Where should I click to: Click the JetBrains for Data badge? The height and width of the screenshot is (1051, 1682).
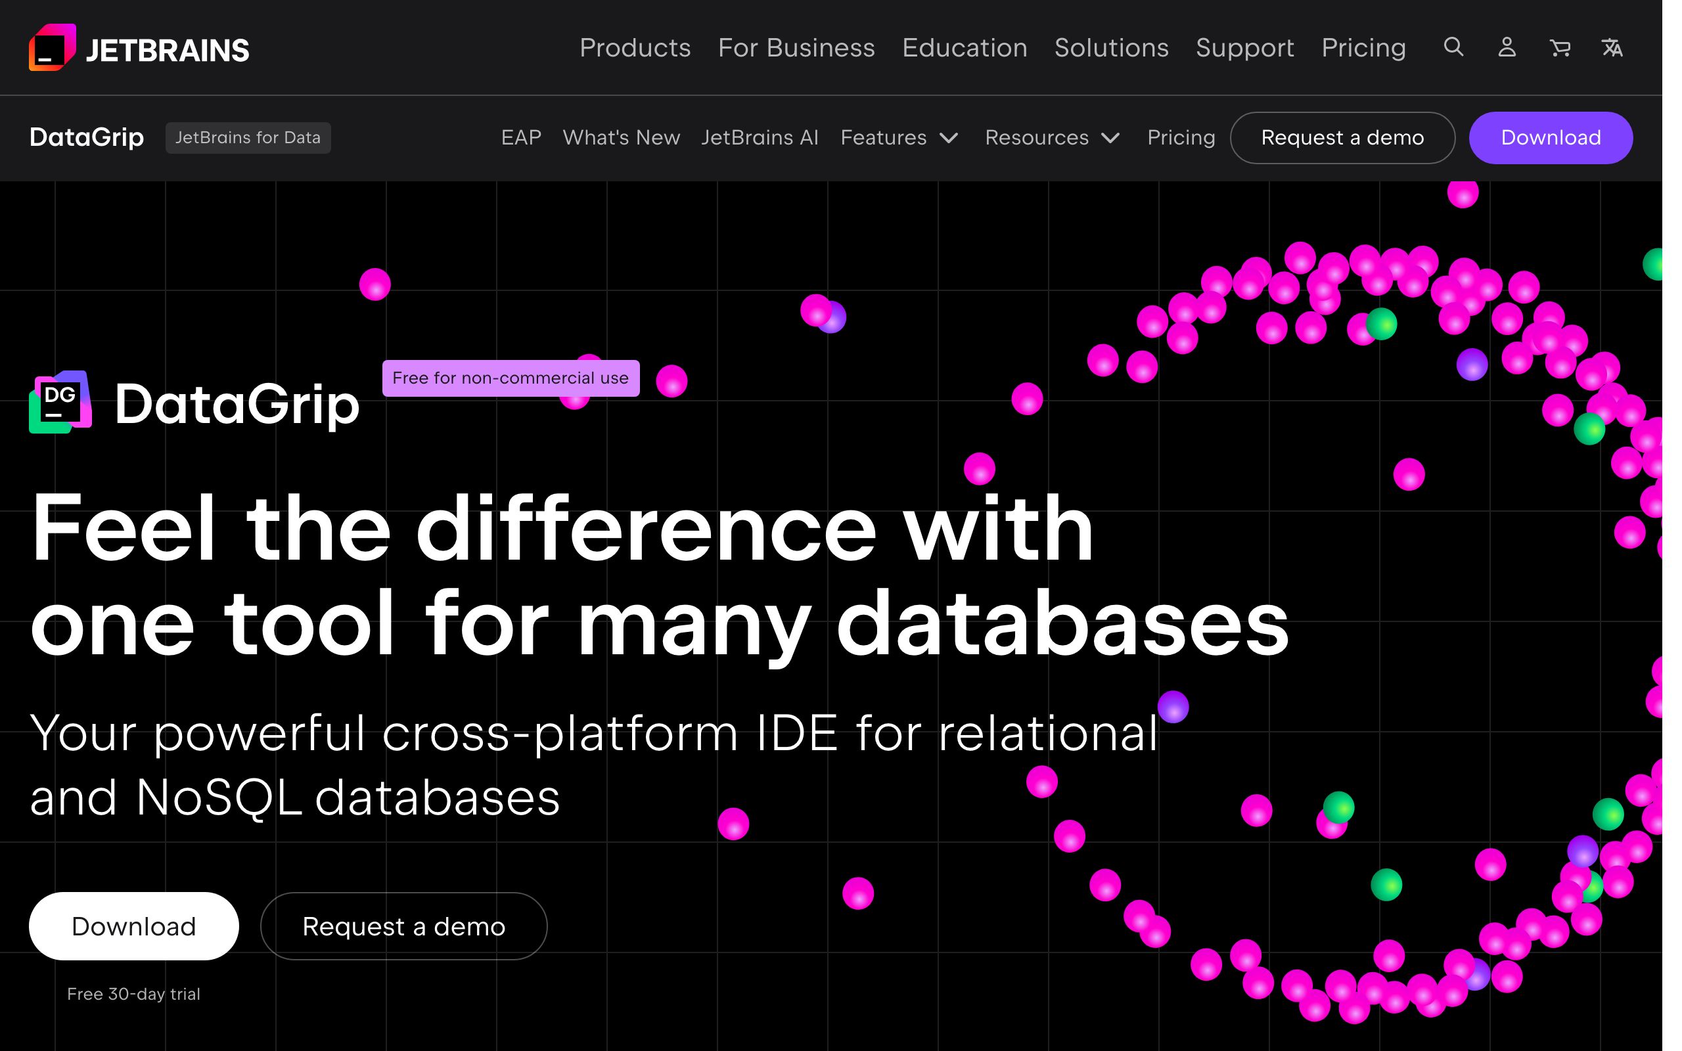[248, 138]
